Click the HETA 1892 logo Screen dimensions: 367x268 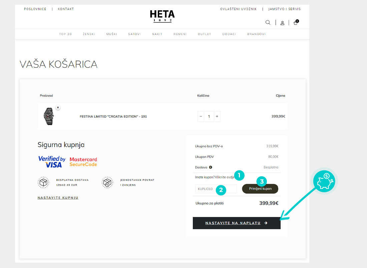[162, 16]
